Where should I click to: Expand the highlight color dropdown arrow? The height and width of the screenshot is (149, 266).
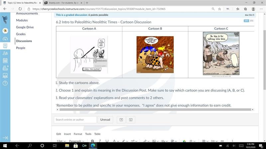pos(127,141)
